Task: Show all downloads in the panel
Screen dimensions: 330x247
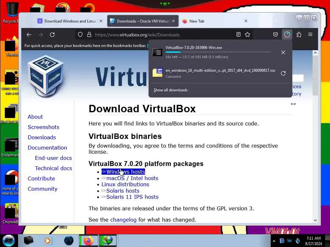Action: click(x=170, y=90)
